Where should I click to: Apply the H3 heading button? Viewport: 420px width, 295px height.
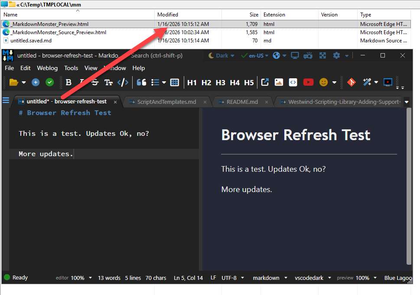(220, 82)
